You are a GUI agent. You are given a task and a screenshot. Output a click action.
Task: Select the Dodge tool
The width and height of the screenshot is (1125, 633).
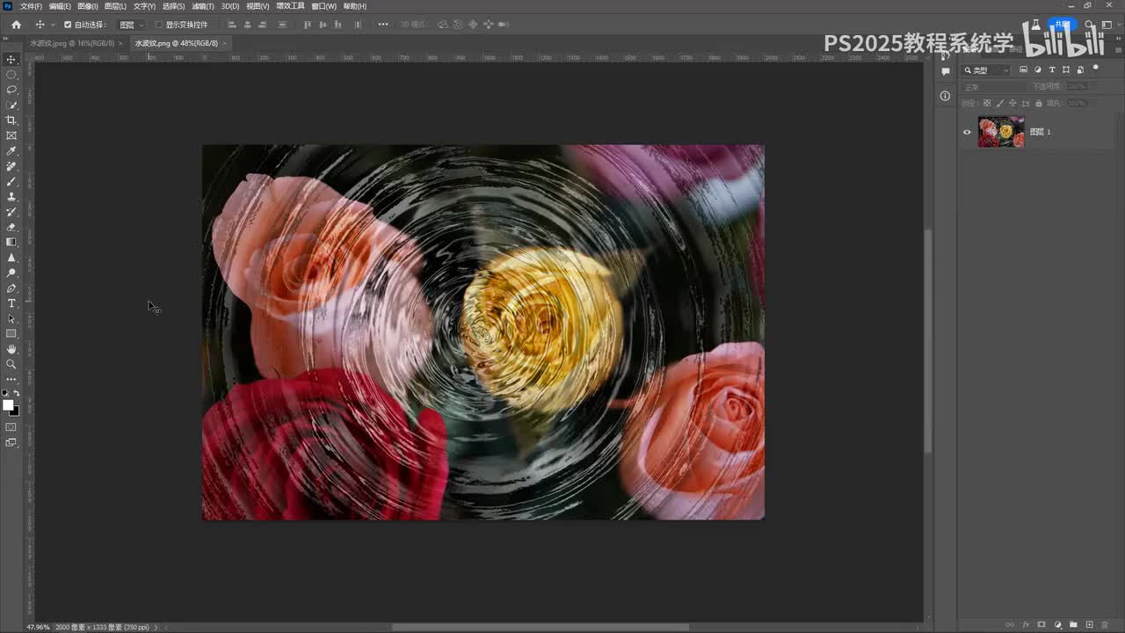(x=11, y=273)
